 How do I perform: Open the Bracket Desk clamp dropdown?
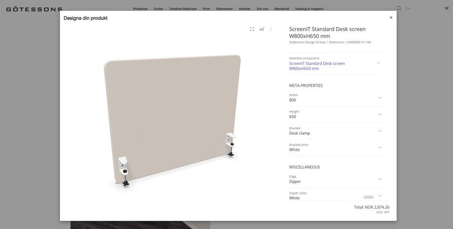click(336, 131)
